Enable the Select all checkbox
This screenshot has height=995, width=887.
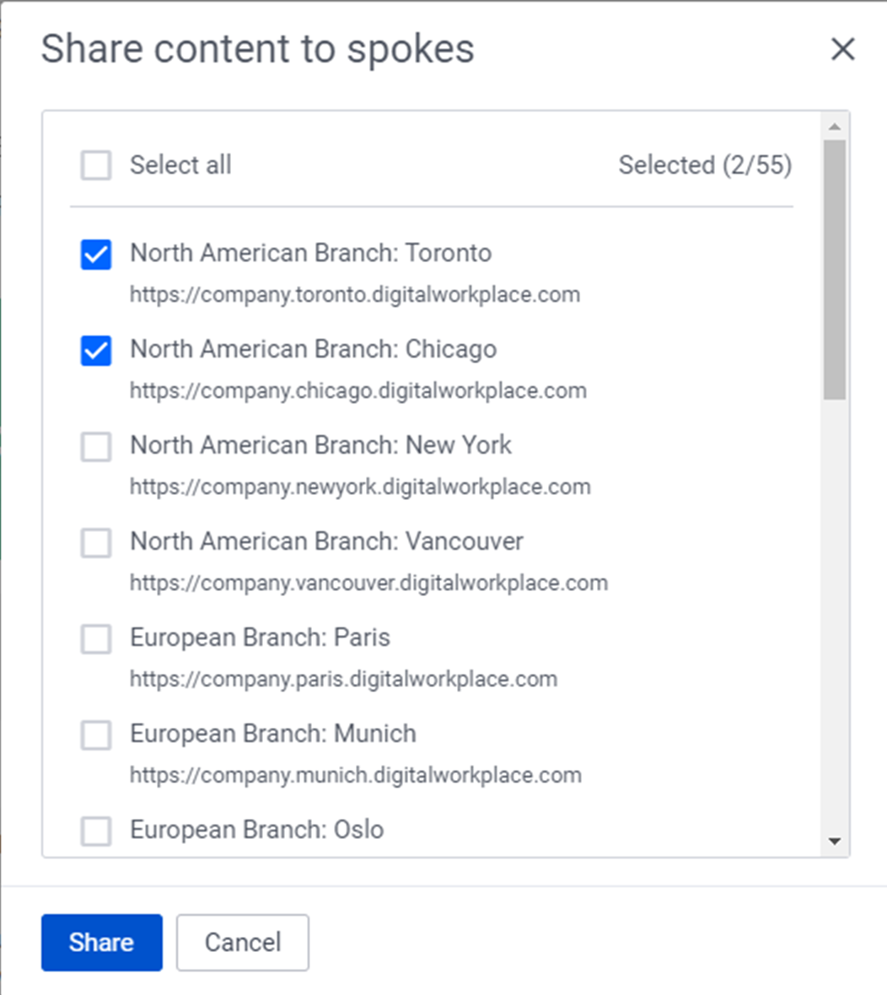(95, 165)
